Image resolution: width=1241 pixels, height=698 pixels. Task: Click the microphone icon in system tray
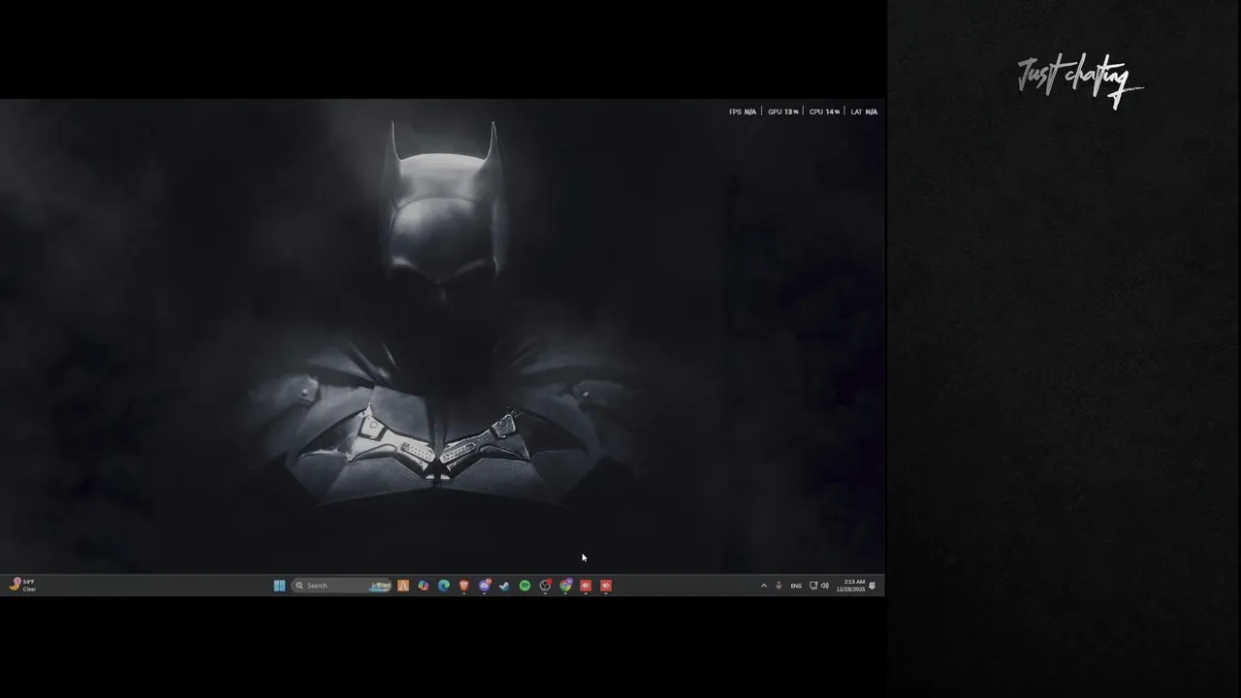tap(779, 586)
